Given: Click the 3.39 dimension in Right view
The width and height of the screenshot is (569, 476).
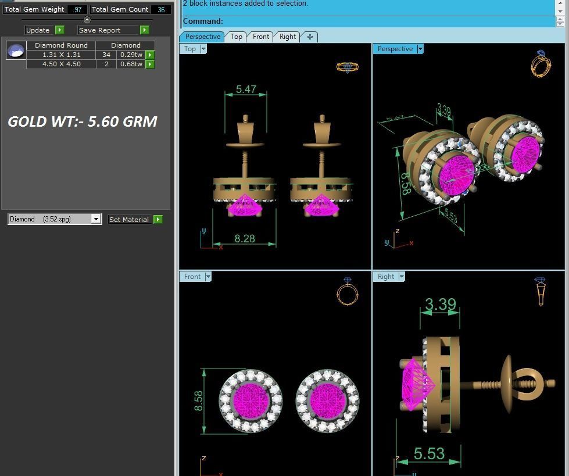Looking at the screenshot, I should click(x=440, y=304).
